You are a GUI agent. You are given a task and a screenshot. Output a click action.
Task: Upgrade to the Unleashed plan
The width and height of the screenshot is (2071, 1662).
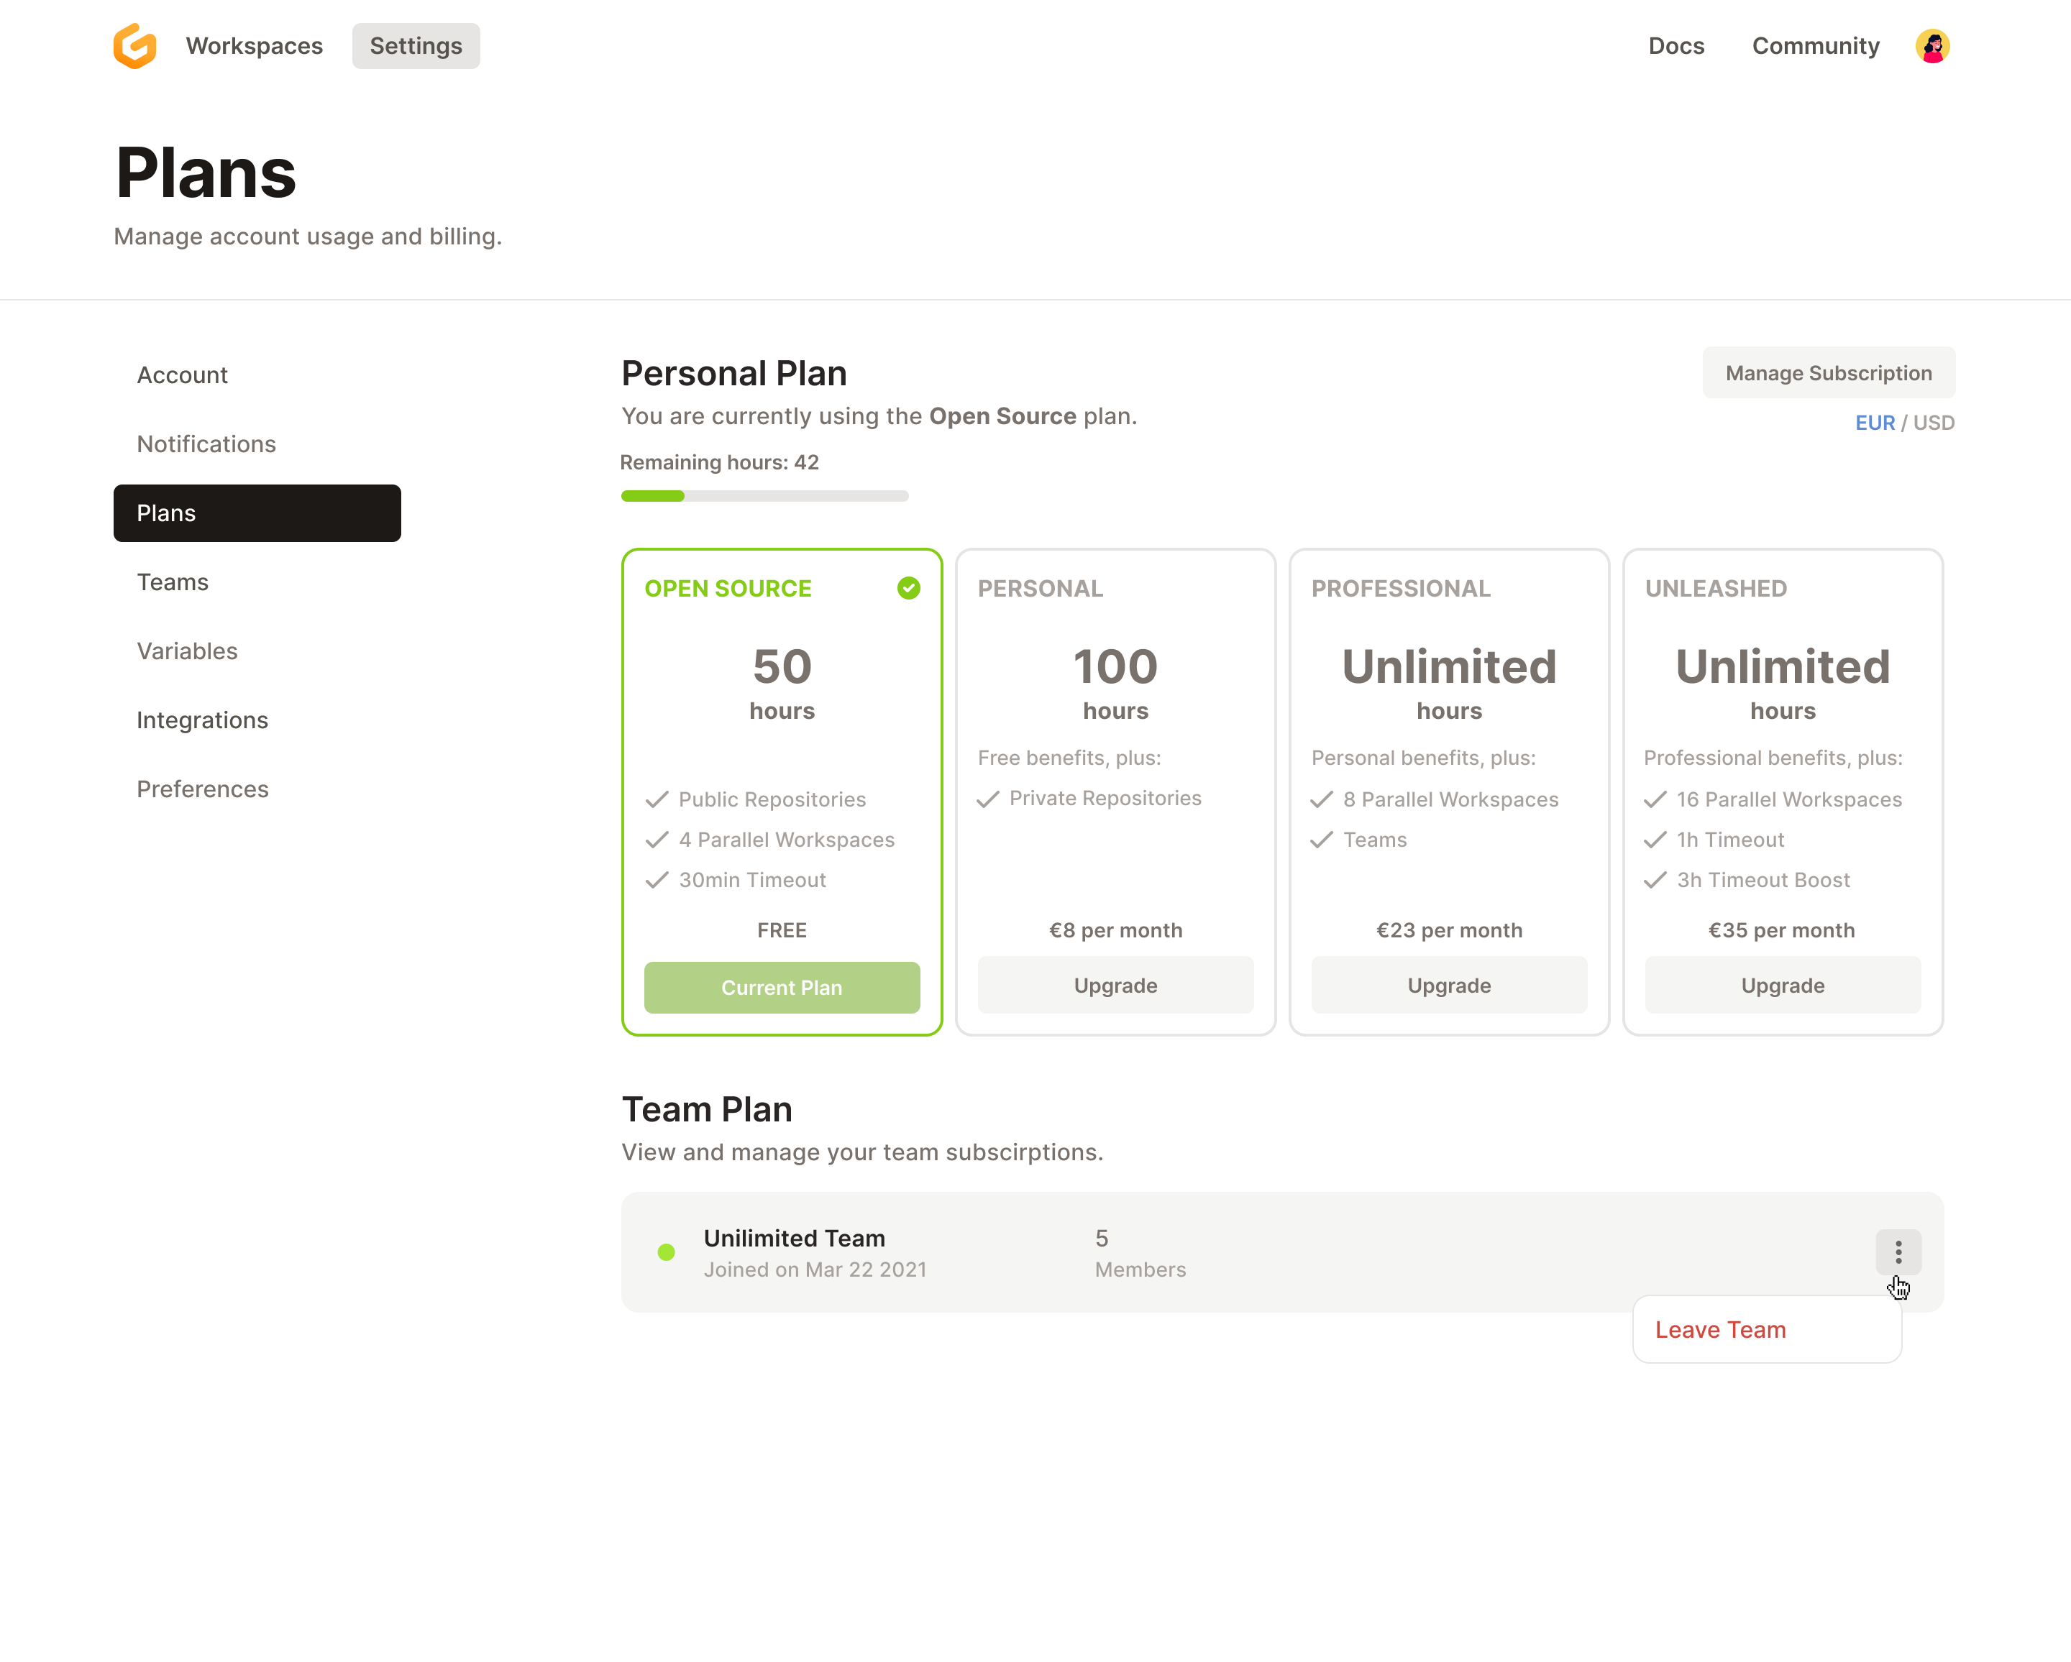click(1782, 985)
